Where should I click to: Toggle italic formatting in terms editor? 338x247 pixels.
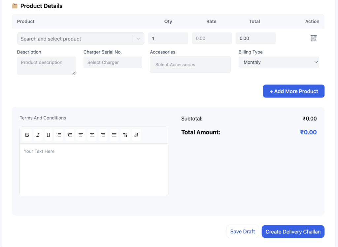(38, 135)
